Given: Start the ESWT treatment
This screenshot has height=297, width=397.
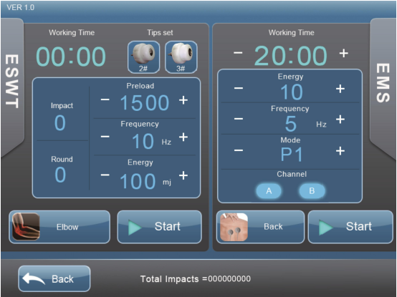Looking at the screenshot, I should coord(160,227).
